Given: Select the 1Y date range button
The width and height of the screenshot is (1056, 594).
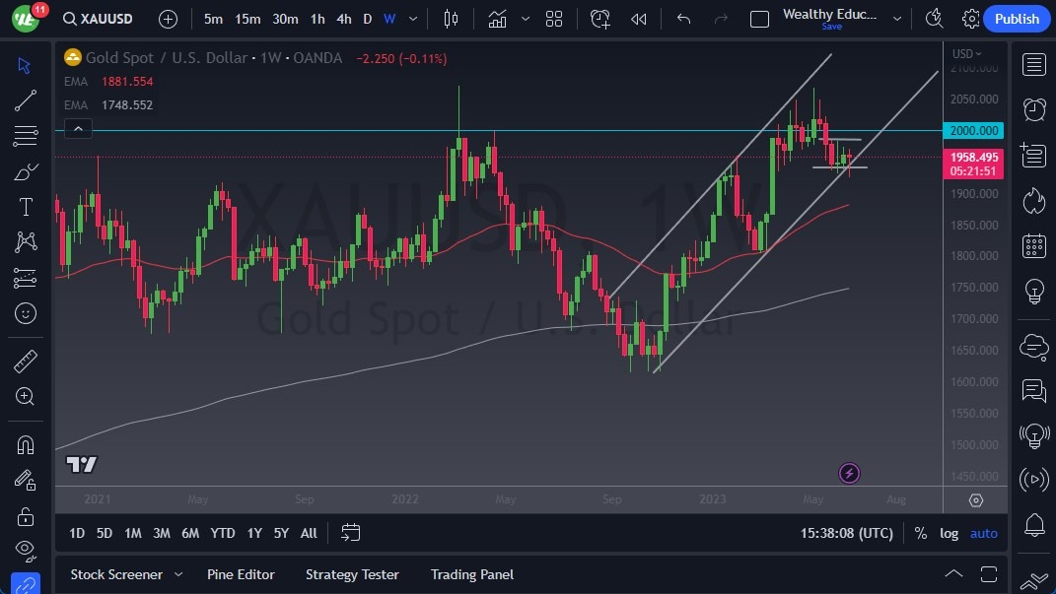Looking at the screenshot, I should pos(254,533).
